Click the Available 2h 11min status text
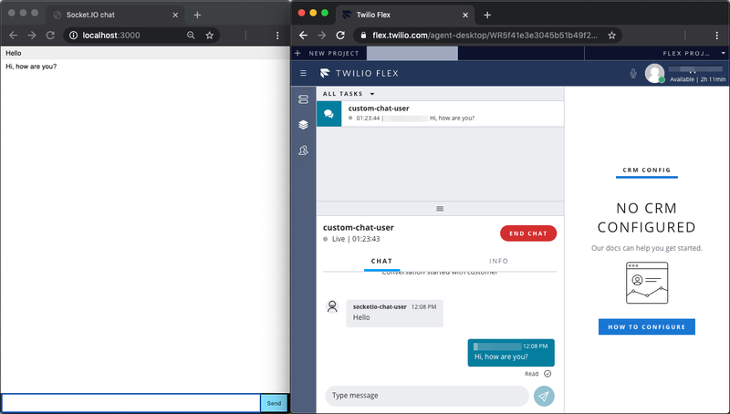This screenshot has width=730, height=414. click(x=697, y=79)
